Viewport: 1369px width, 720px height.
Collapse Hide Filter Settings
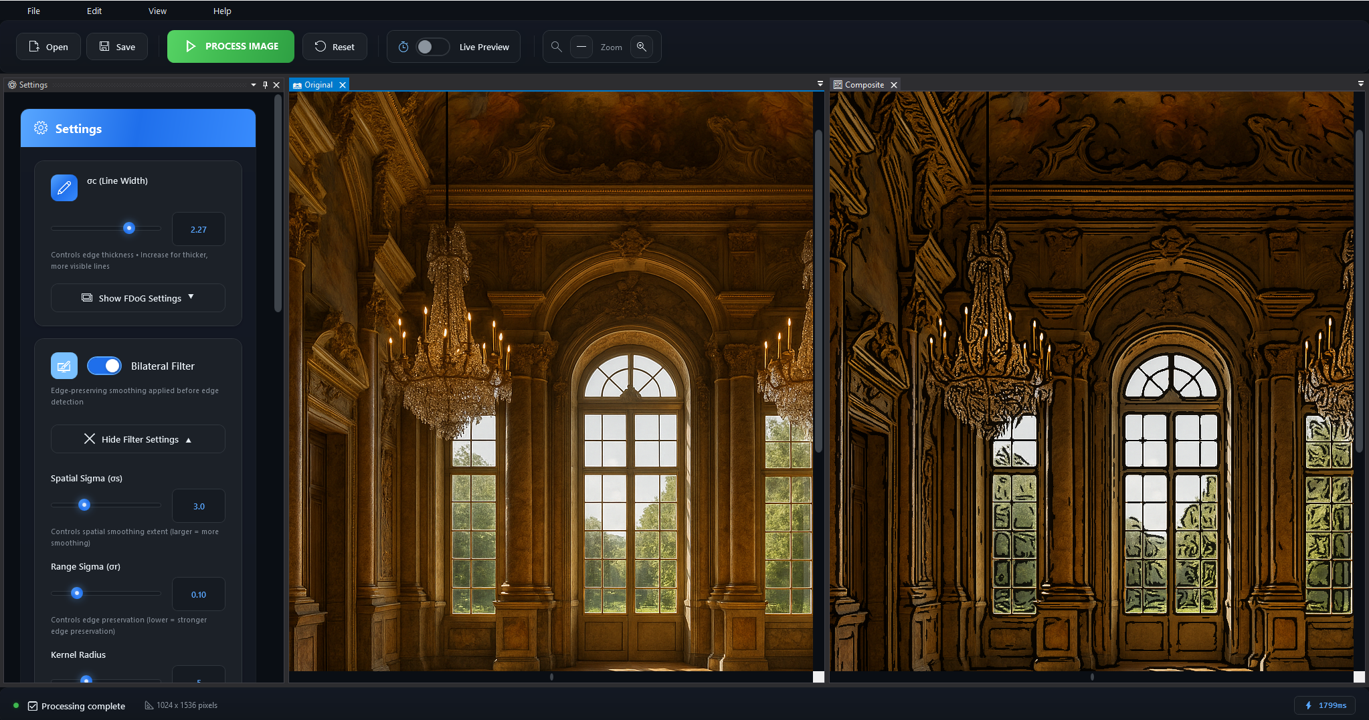click(138, 439)
